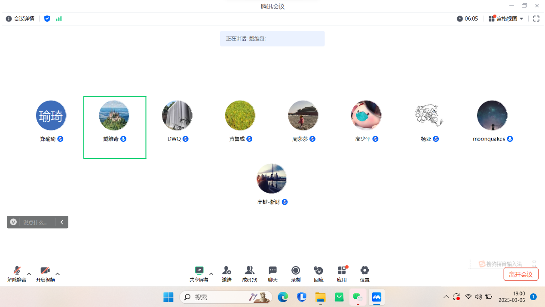Expand video options arrow beside camera
545x307 pixels.
tap(58, 274)
